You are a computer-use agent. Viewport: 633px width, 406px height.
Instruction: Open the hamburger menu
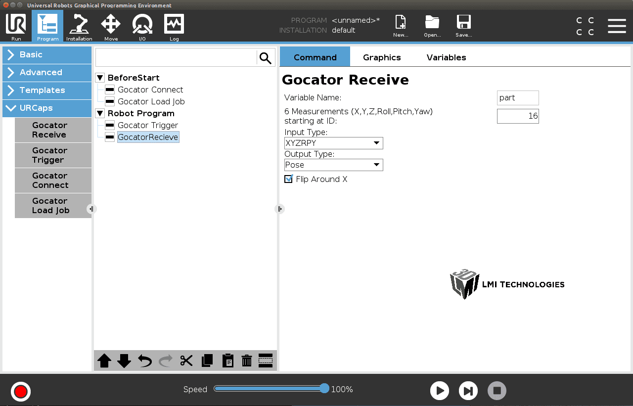coord(617,26)
